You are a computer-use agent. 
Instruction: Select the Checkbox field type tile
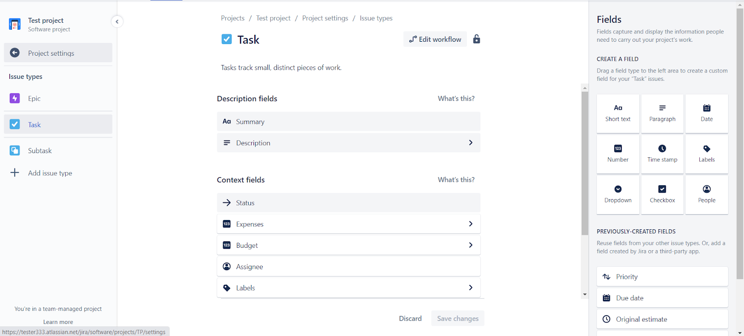coord(662,194)
